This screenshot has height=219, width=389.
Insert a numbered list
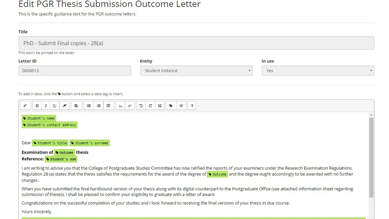[x=99, y=106]
